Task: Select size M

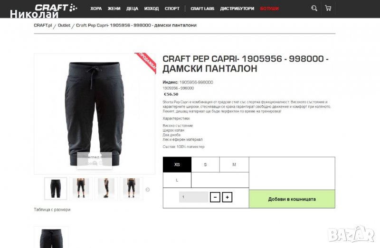Action: 234,165
